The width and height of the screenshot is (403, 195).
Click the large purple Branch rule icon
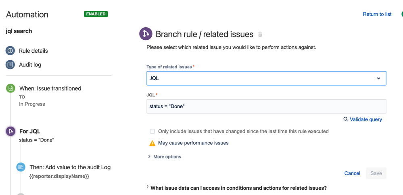[146, 34]
